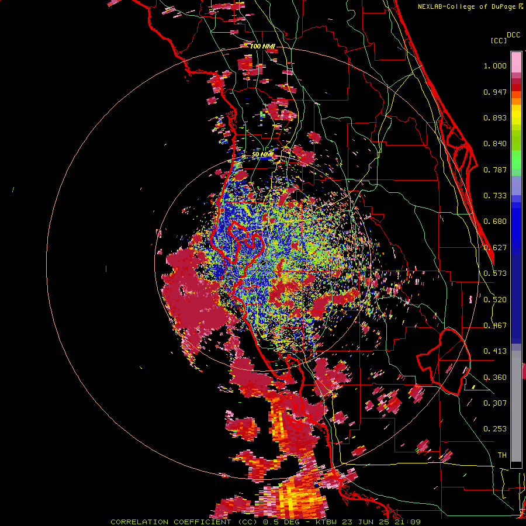This screenshot has width=526, height=526.
Task: Select the 0.307 color bar value
Action: (x=495, y=403)
